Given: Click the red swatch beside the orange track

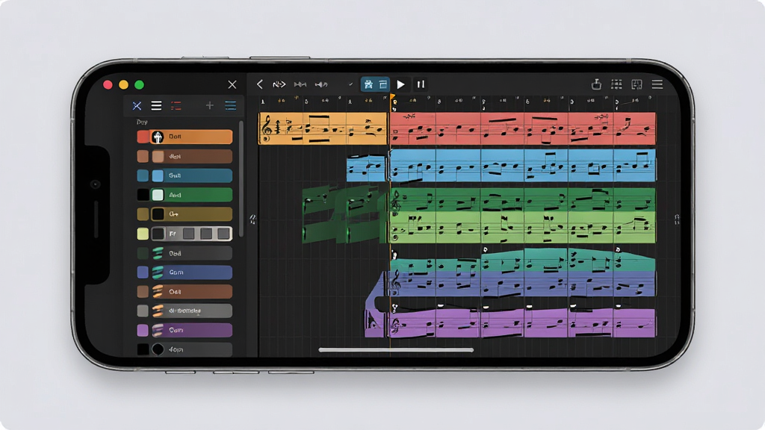Looking at the screenshot, I should pyautogui.click(x=143, y=137).
